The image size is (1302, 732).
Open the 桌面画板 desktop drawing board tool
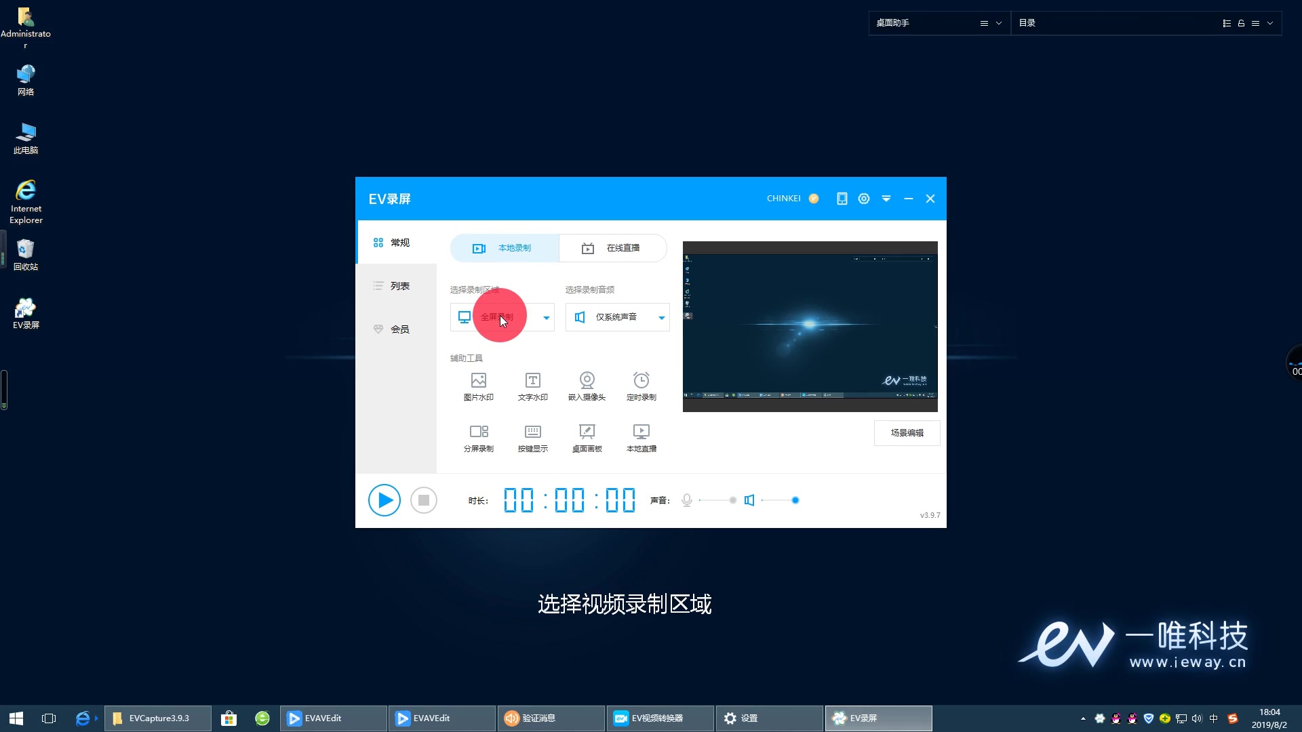pyautogui.click(x=587, y=438)
